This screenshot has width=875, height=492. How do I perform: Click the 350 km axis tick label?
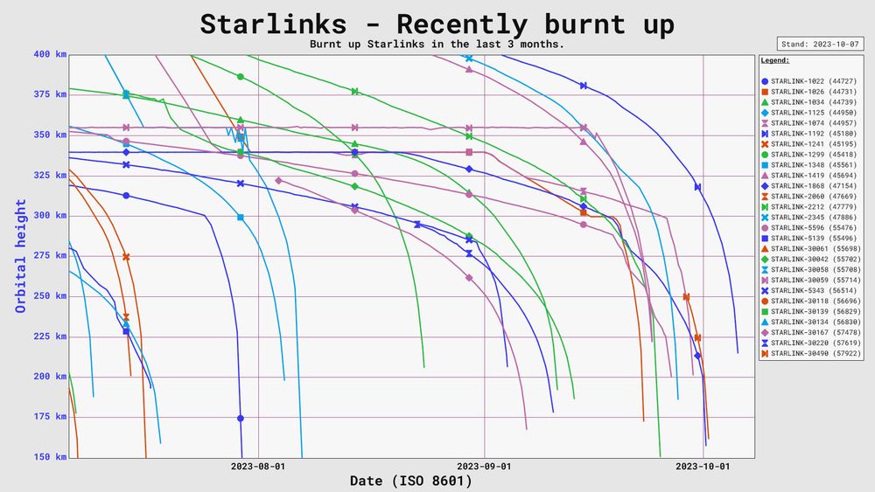[50, 135]
